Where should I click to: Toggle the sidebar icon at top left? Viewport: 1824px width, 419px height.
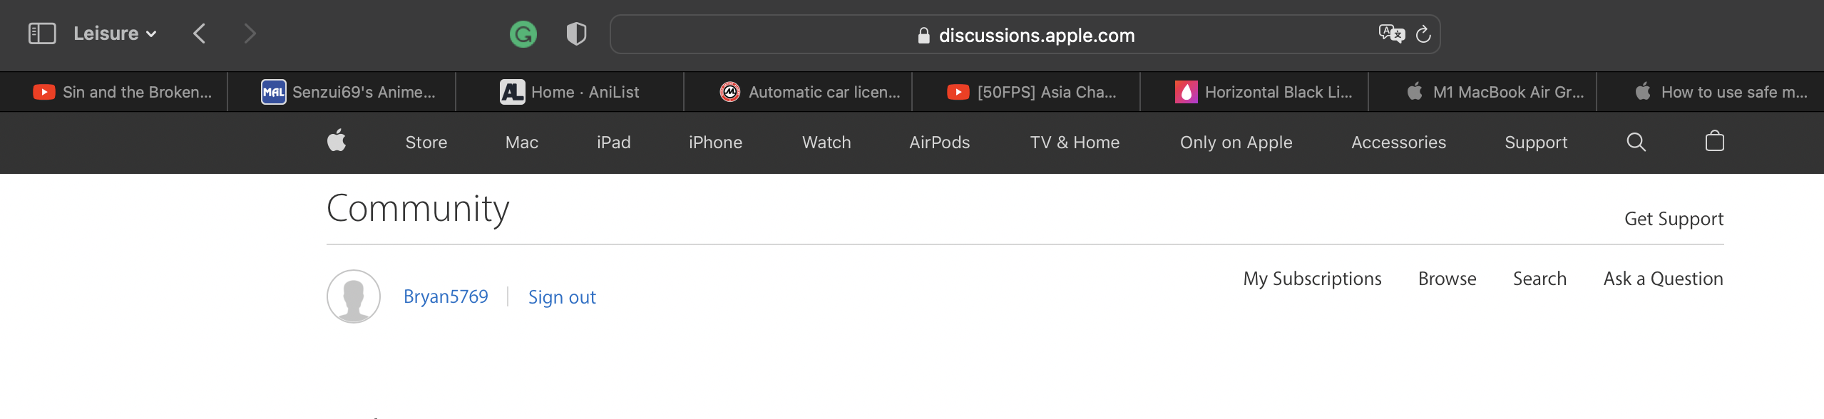click(42, 33)
